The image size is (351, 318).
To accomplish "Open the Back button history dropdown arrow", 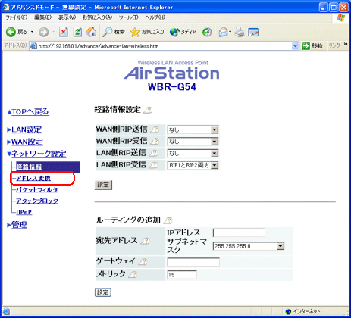I will (32, 32).
